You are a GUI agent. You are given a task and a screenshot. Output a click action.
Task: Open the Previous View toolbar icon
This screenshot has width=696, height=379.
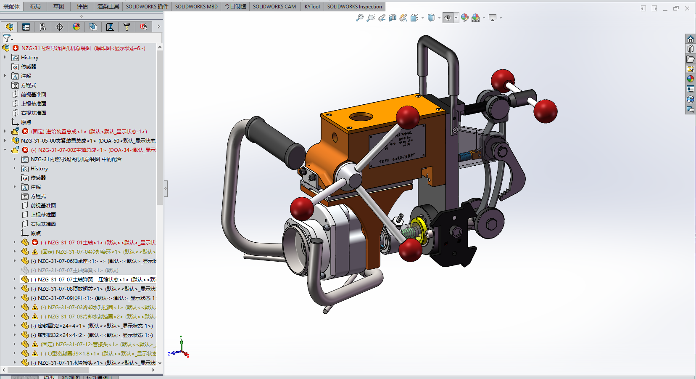(x=382, y=18)
